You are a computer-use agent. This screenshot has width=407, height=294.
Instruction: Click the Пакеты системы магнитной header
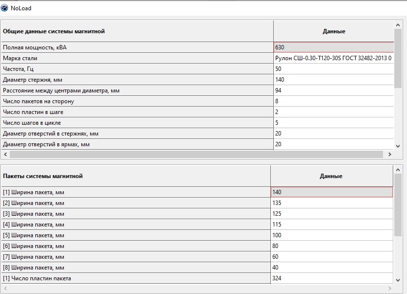tap(136, 176)
